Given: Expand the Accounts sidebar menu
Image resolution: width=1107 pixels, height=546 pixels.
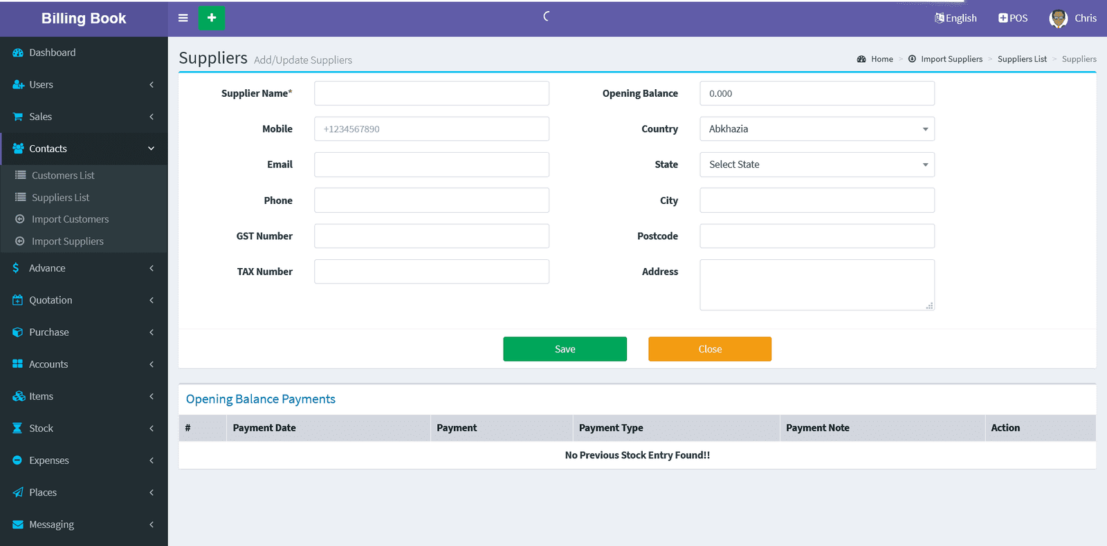Looking at the screenshot, I should point(83,364).
